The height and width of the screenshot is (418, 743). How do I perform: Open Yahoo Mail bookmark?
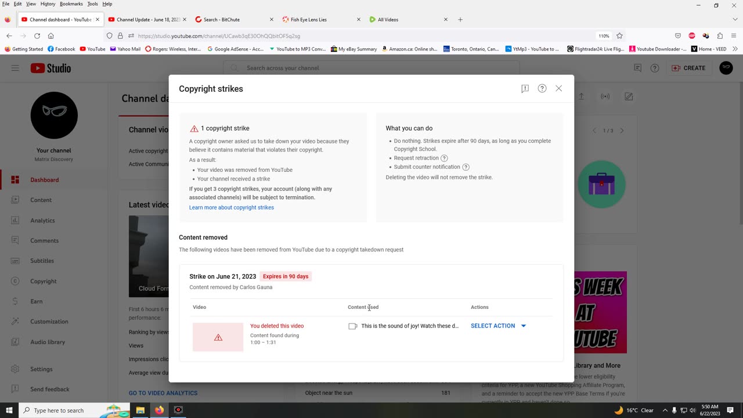tap(125, 49)
